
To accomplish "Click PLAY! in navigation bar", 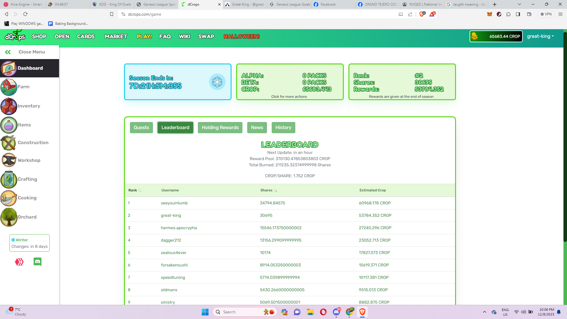I will pyautogui.click(x=144, y=37).
